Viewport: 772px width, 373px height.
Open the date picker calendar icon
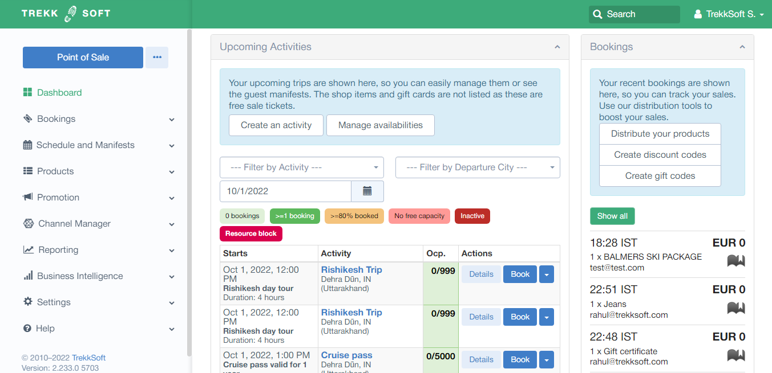point(367,191)
